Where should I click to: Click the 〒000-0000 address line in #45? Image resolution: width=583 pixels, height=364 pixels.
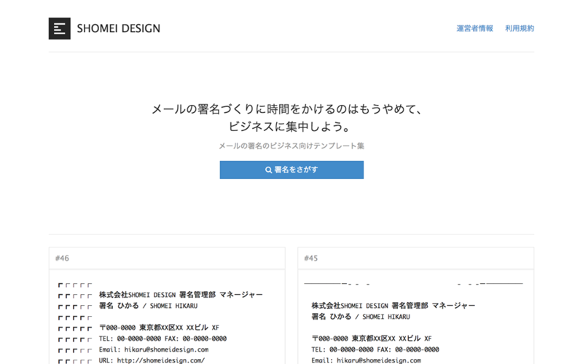[372, 339]
